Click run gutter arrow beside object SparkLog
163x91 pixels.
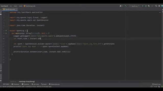6,31
